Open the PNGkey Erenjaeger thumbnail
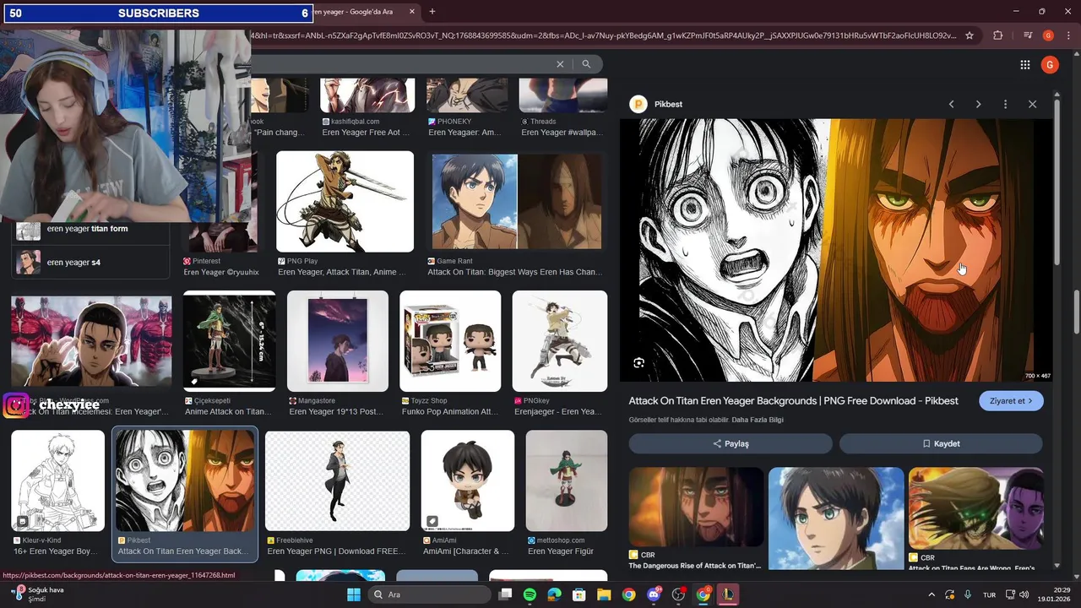 point(560,341)
